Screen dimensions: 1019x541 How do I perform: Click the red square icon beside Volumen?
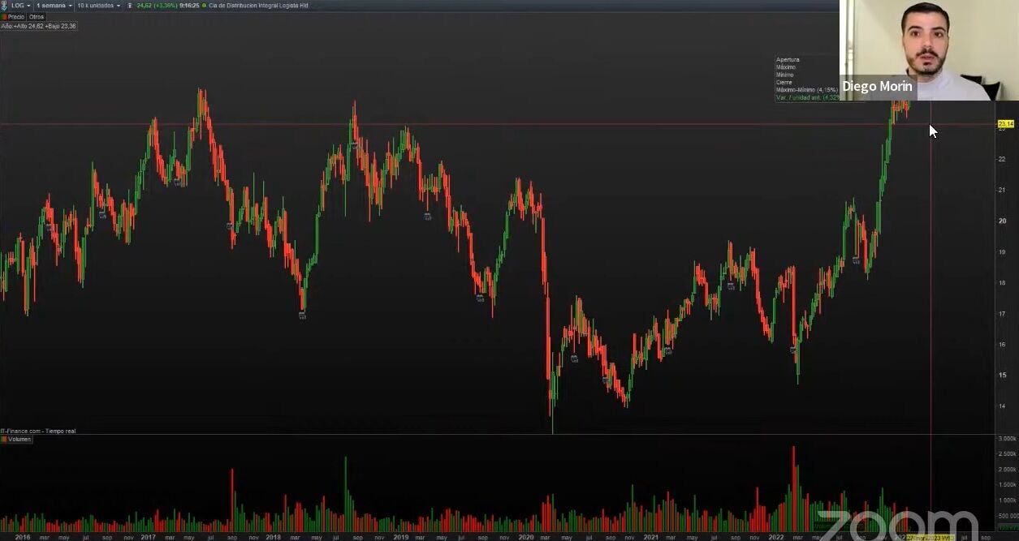tap(3, 439)
